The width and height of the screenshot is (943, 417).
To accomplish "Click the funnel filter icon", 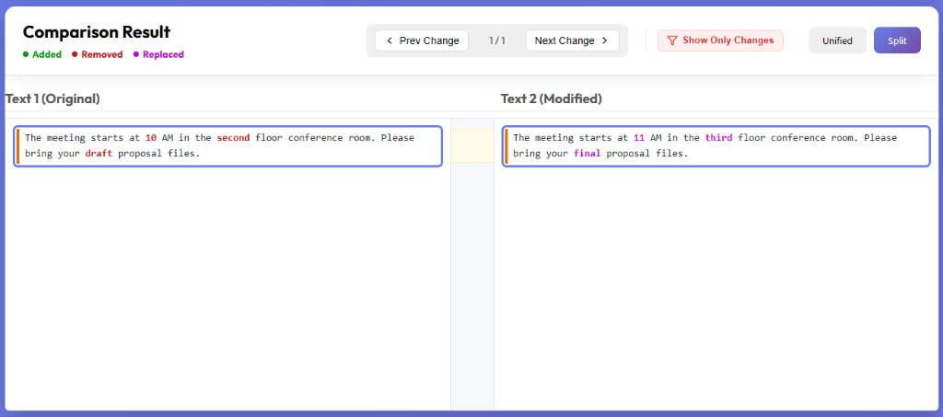I will [x=672, y=41].
